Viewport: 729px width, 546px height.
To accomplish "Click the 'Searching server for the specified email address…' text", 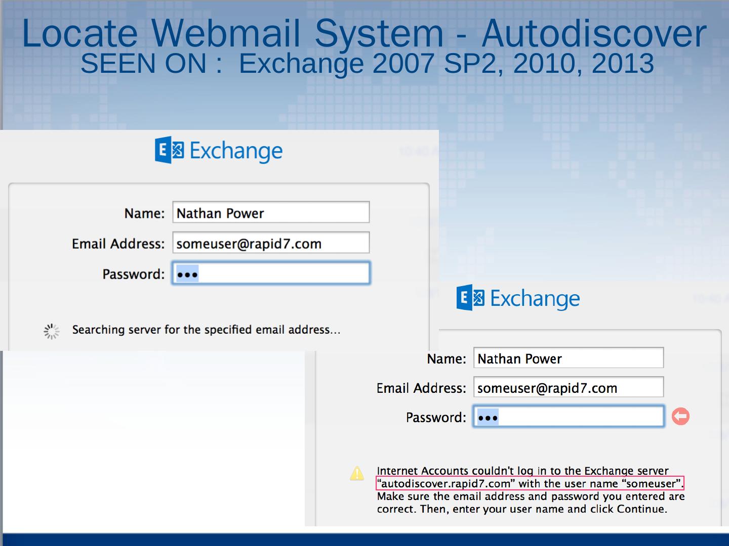I will [206, 330].
